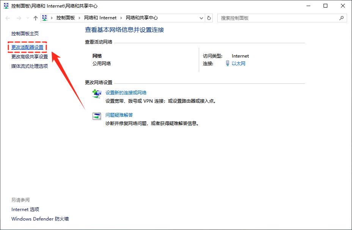Open Windows Defender 防火墙 link

click(40, 219)
